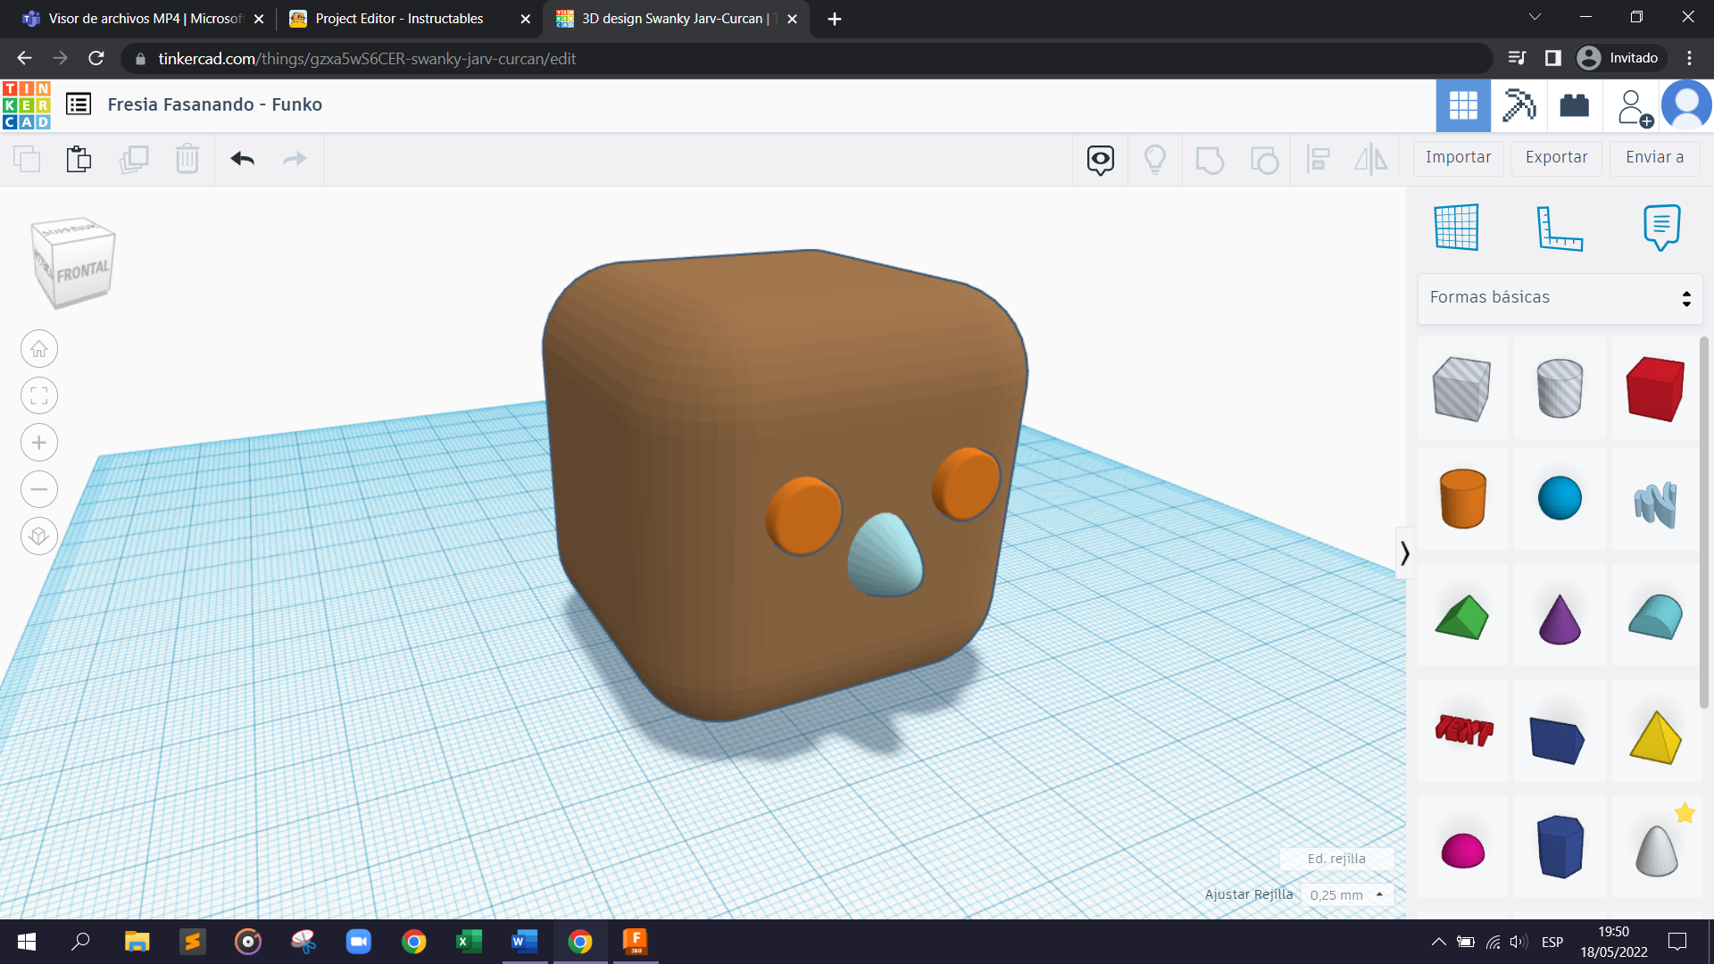The height and width of the screenshot is (964, 1714).
Task: Click the Undo arrow icon
Action: (x=242, y=159)
